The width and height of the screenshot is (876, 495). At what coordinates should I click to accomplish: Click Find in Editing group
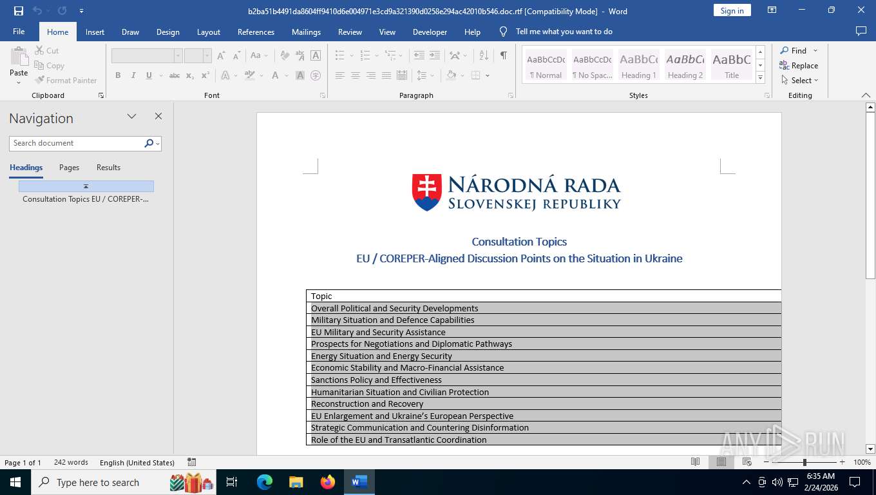(793, 50)
